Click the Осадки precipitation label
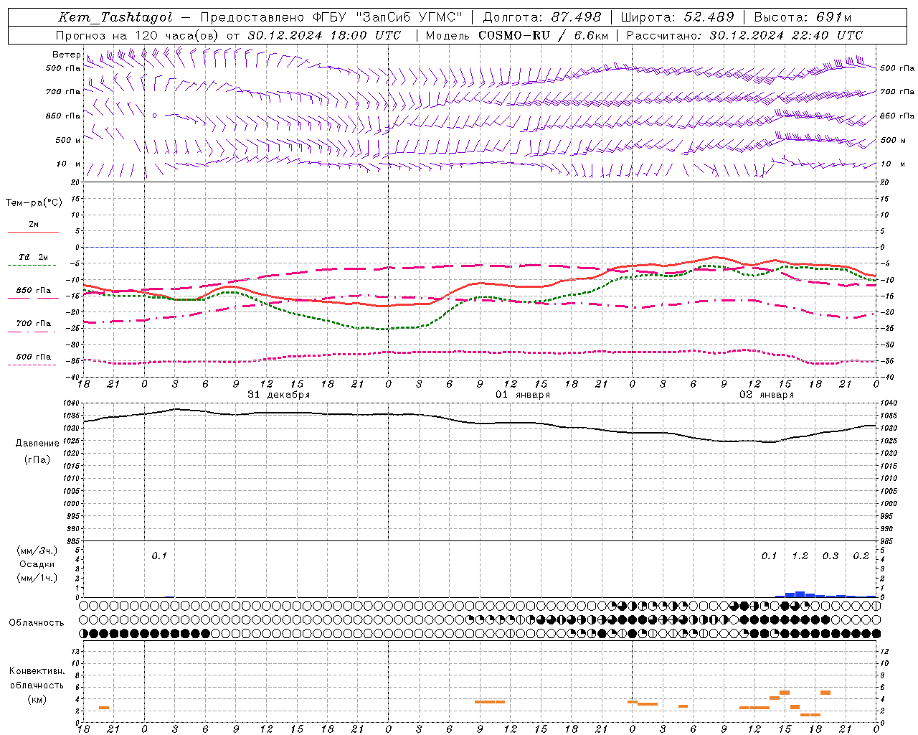 (x=37, y=564)
